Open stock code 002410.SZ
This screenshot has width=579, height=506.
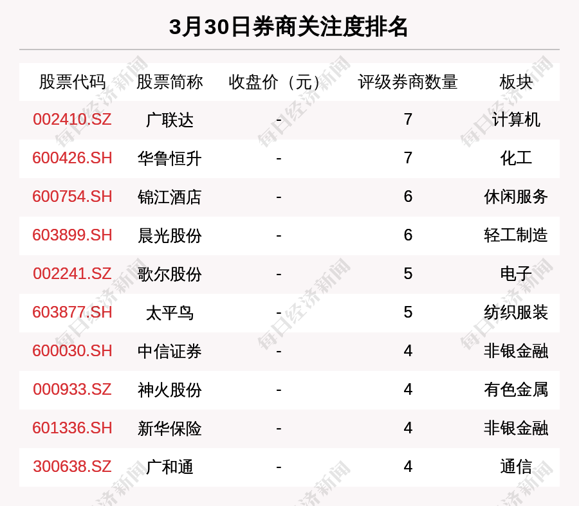(72, 120)
